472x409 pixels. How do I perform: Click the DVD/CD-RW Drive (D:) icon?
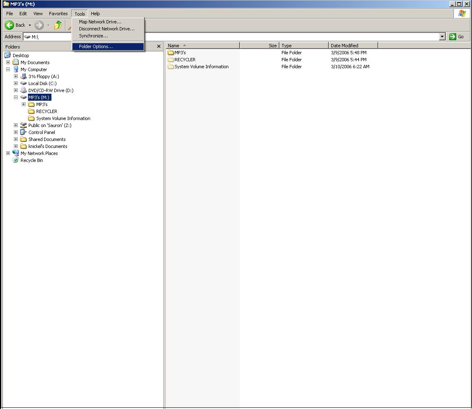[23, 90]
